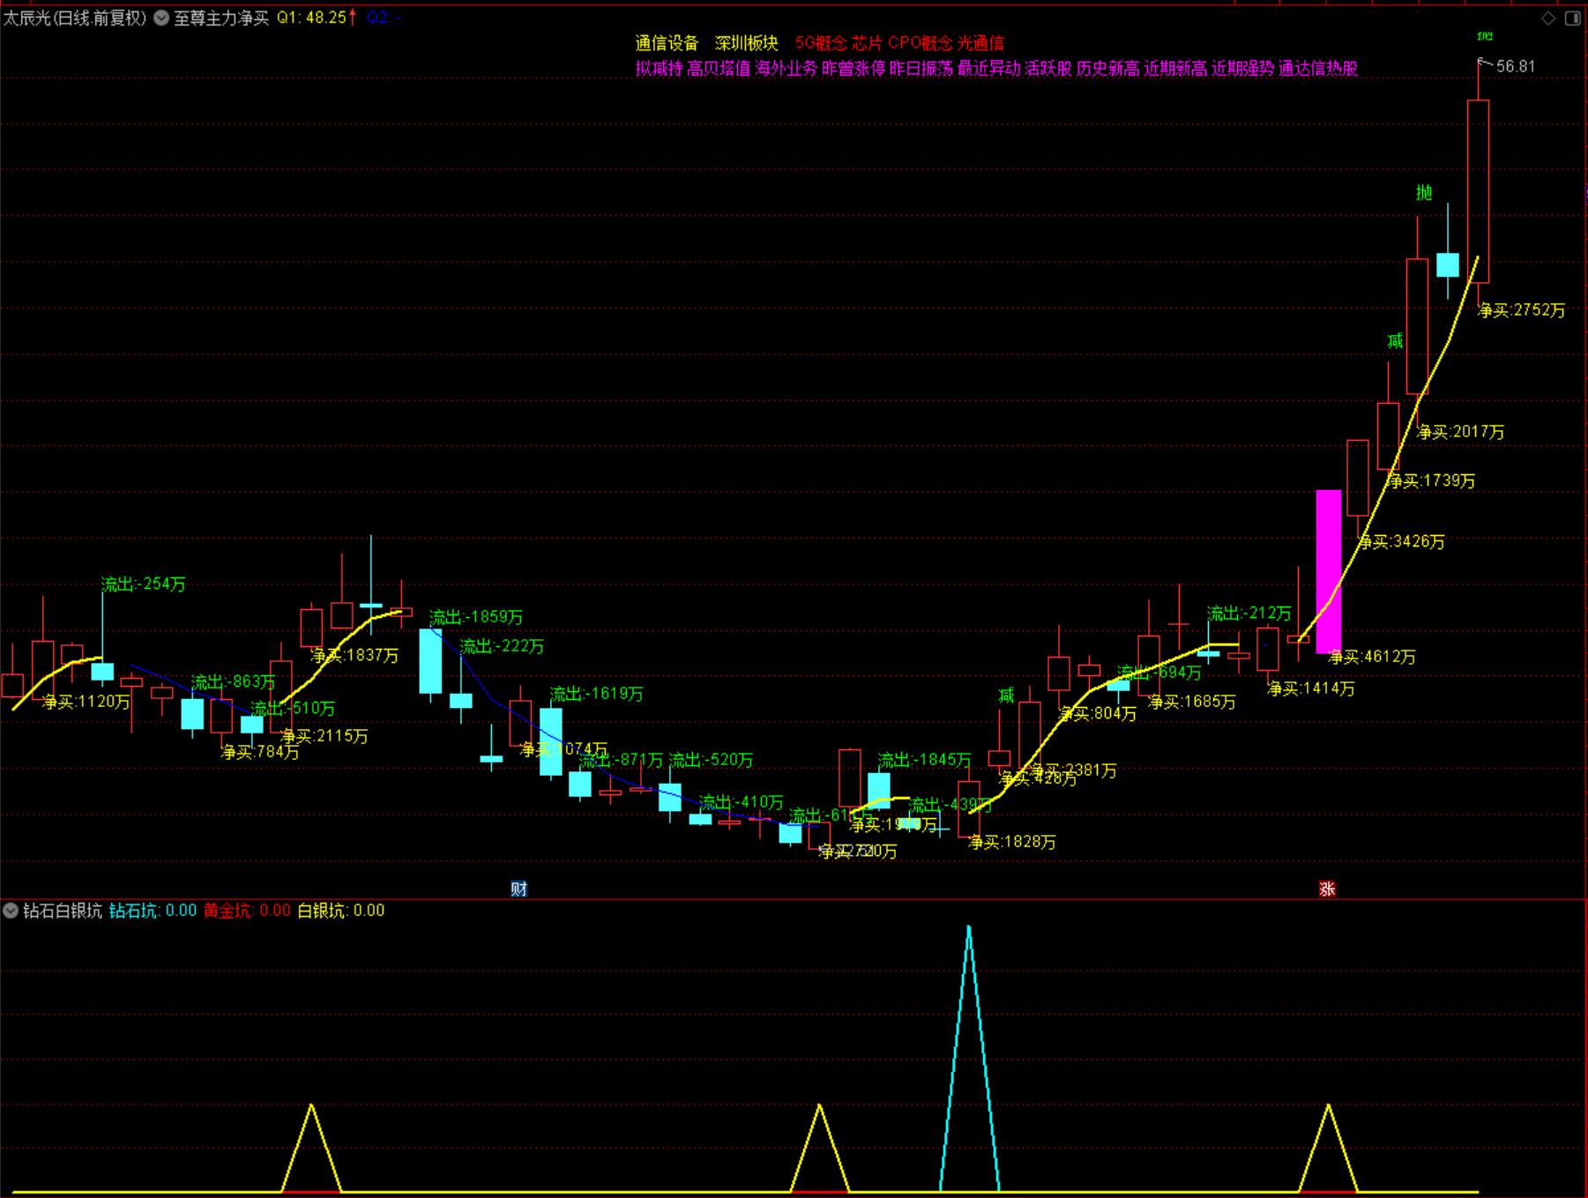Click the 白银坑: 0.00 readout
Image resolution: width=1588 pixels, height=1198 pixels.
click(341, 911)
